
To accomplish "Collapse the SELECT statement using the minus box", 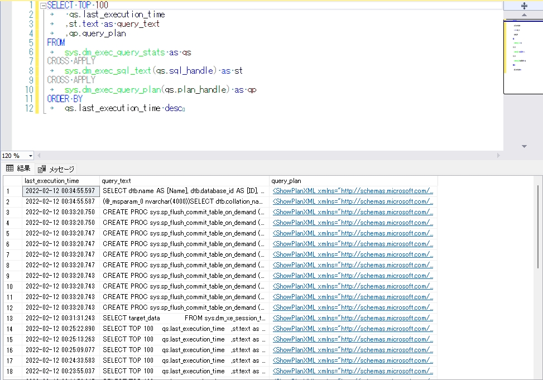I will pos(44,4).
